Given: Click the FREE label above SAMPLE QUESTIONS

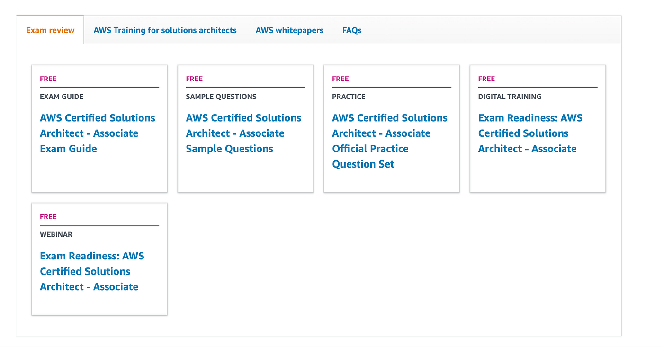Looking at the screenshot, I should click(x=194, y=79).
